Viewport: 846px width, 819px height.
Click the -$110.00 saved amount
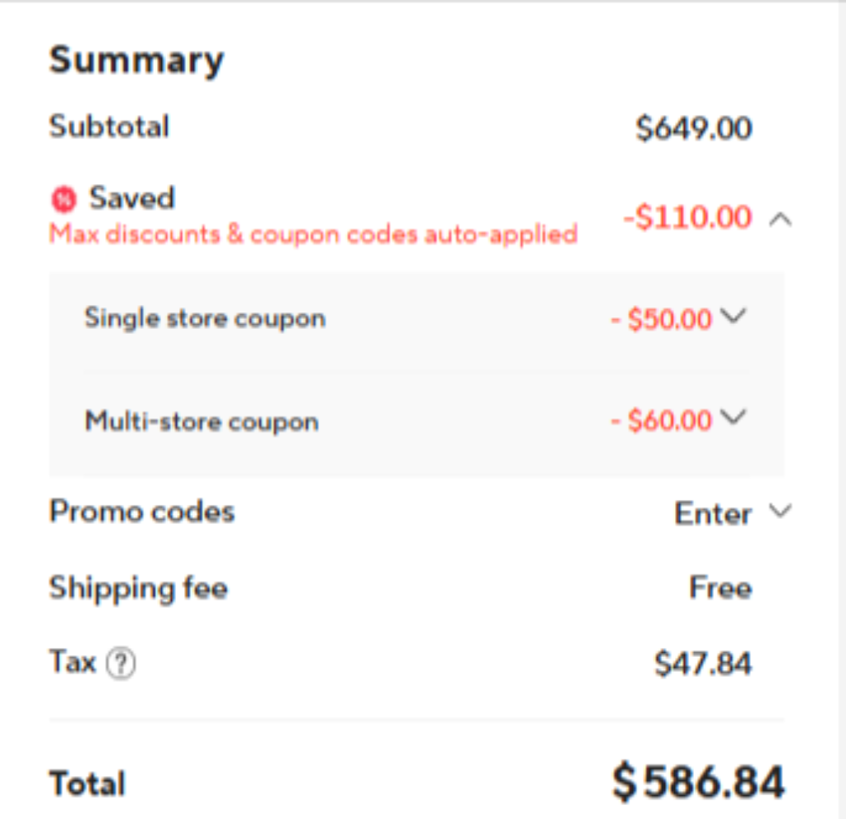pos(687,217)
